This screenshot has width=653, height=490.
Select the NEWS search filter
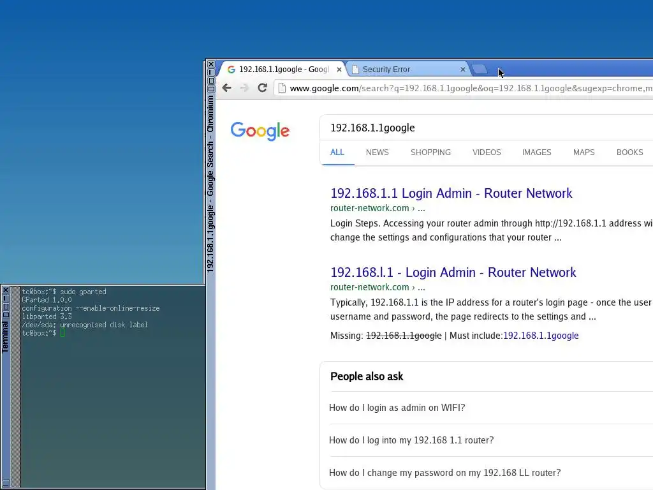point(378,152)
